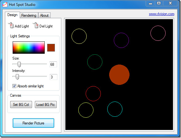Viewport: 181px width, 138px height.
Task: Select the purple light circle outline
Action: tap(121, 40)
